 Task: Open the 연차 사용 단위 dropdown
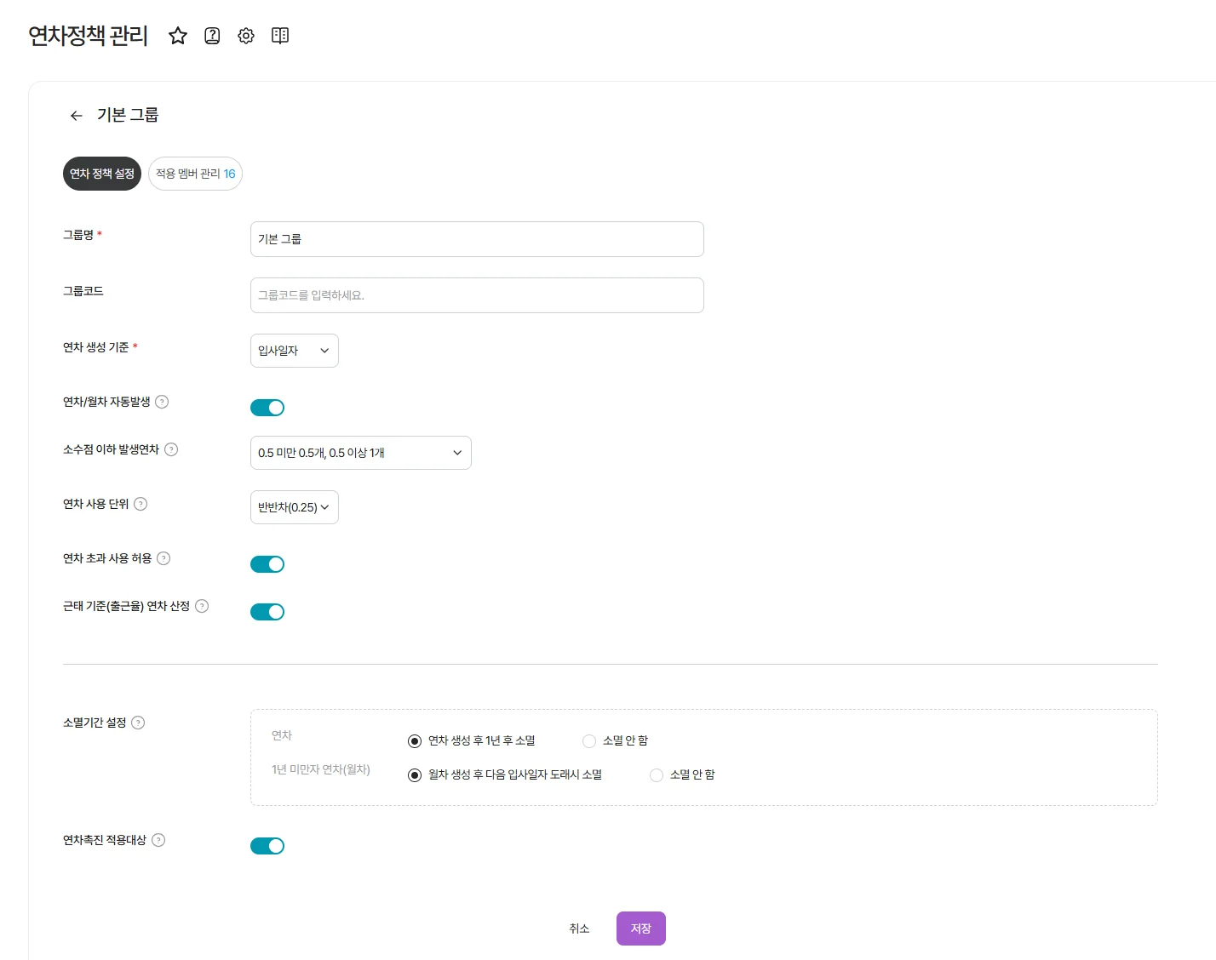click(x=294, y=506)
